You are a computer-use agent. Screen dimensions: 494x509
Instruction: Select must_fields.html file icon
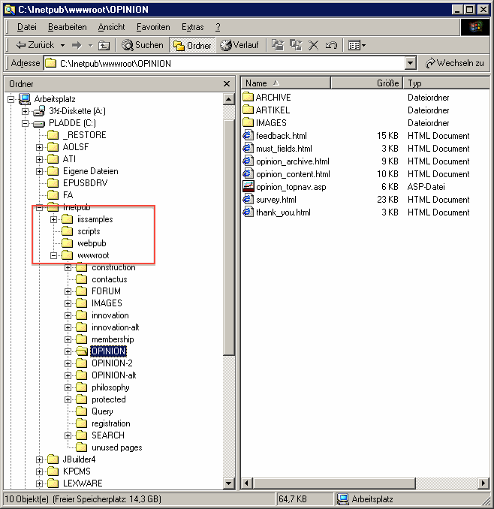[x=248, y=148]
